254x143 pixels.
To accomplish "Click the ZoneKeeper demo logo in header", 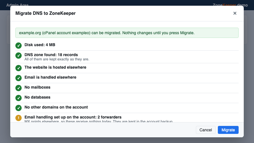I will click(x=230, y=5).
